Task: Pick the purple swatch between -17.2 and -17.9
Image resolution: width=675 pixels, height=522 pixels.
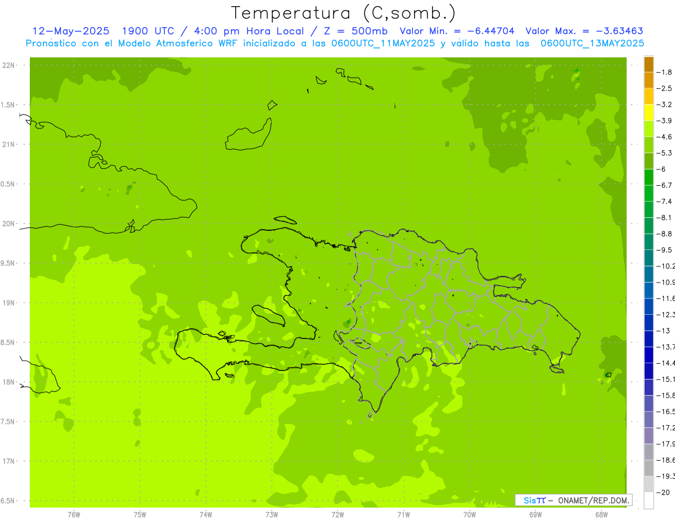Action: click(x=649, y=435)
